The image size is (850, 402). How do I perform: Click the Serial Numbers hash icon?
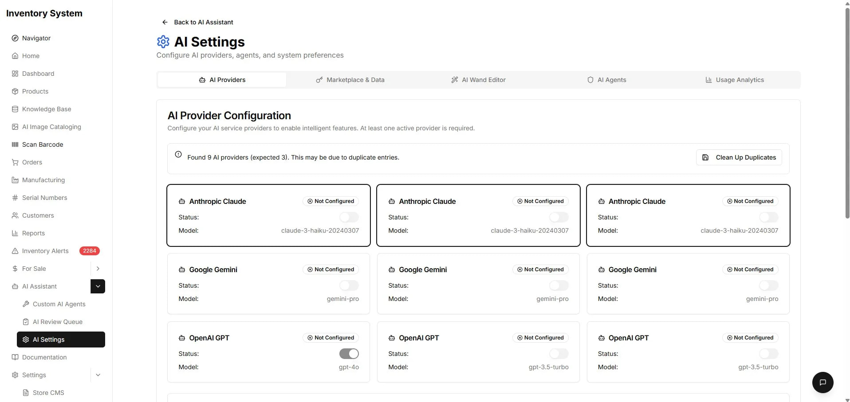(15, 198)
